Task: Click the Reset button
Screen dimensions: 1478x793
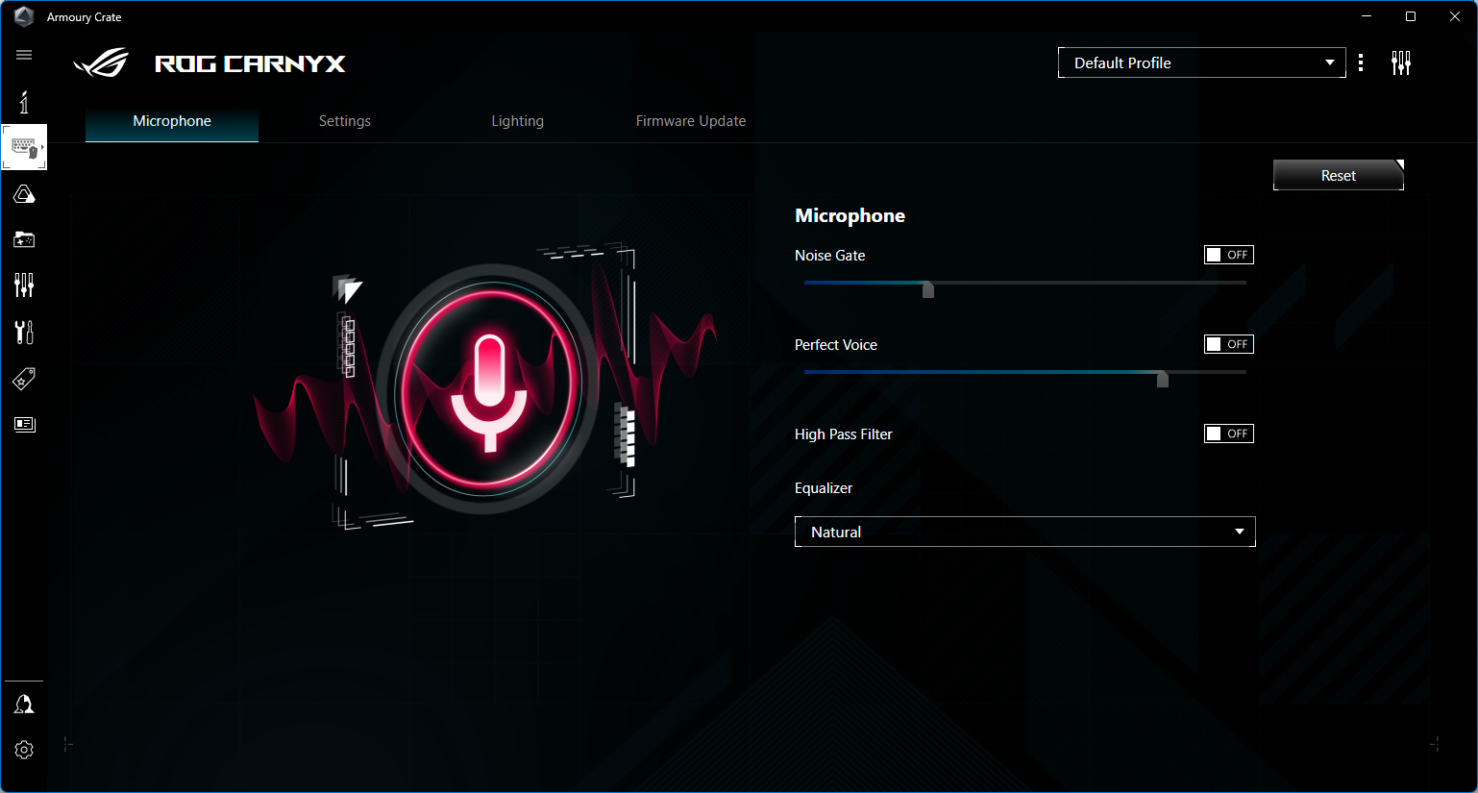Action: pos(1339,175)
